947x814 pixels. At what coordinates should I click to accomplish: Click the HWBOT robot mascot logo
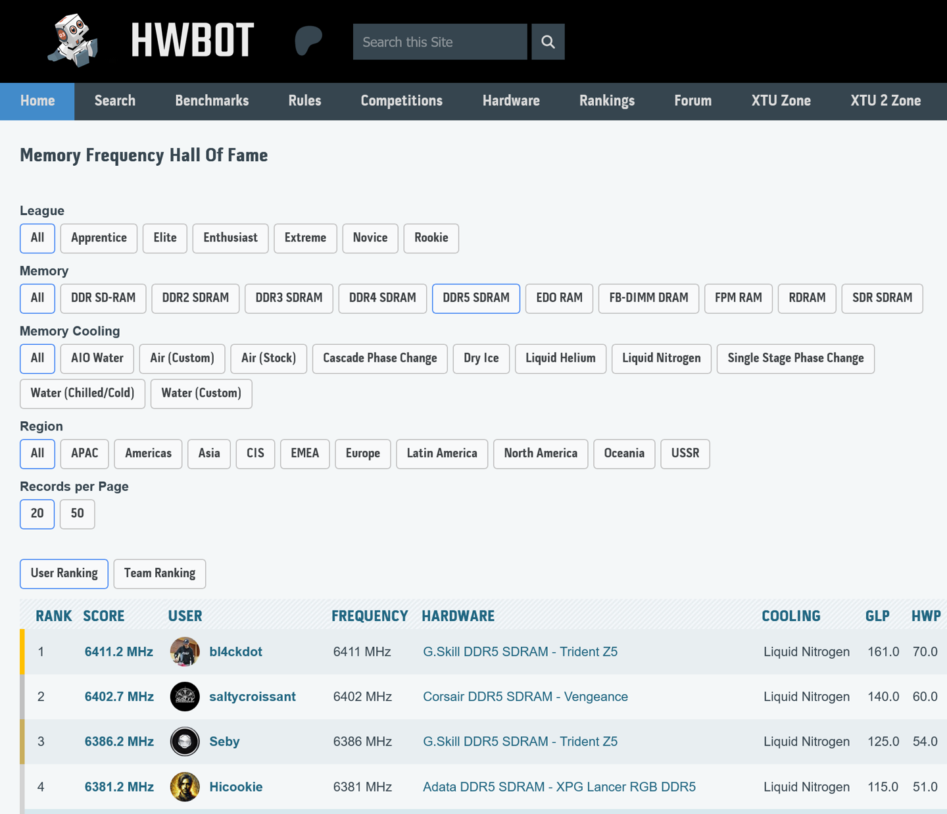tap(73, 41)
